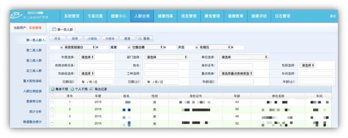The width and height of the screenshot is (348, 138).
Task: Open the 膳食管理 top menu
Action: pos(212,16)
